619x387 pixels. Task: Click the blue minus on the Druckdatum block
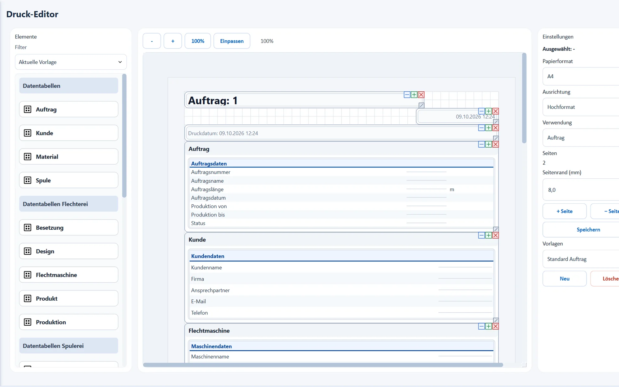pyautogui.click(x=481, y=128)
